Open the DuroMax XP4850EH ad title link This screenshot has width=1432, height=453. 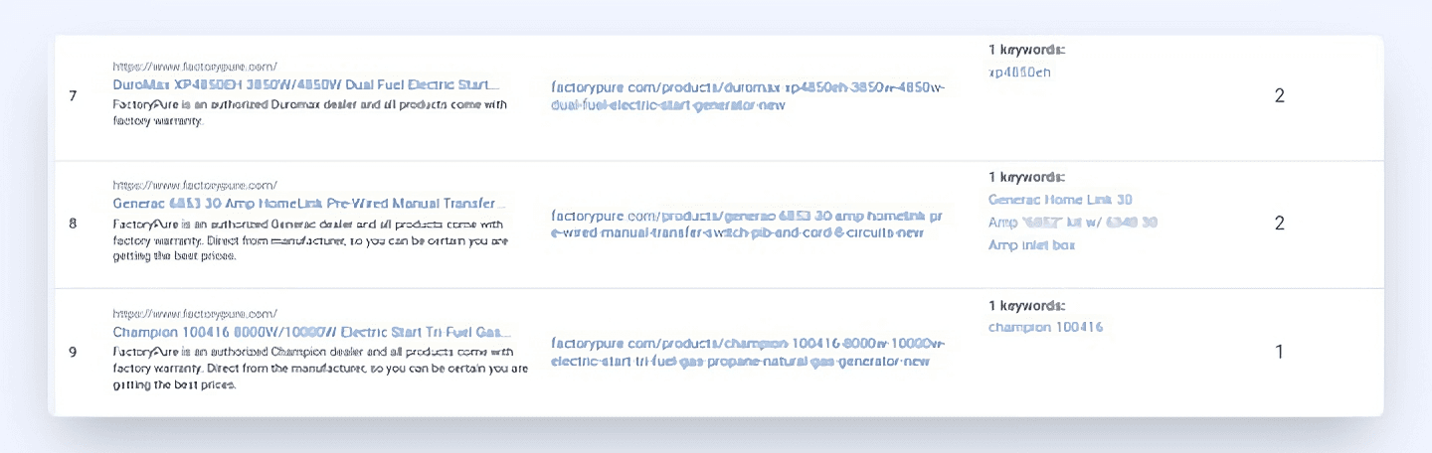307,84
